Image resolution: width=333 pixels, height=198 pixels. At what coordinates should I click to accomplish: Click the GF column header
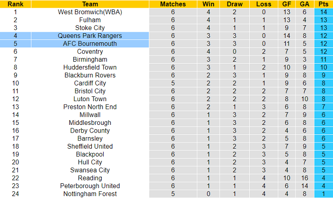point(285,4)
